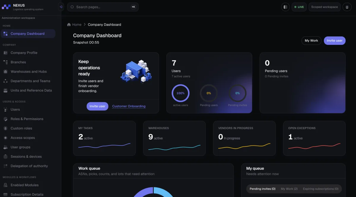The width and height of the screenshot is (356, 197).
Task: Click the Delegation of authority arrows icon
Action: click(5, 166)
